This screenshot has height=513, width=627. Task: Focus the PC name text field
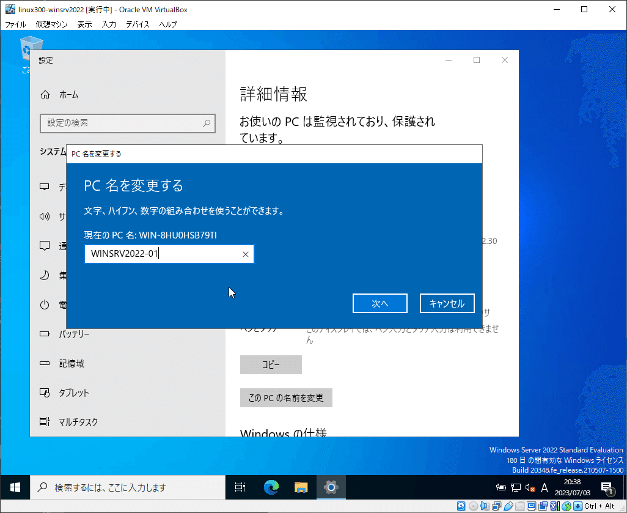click(169, 254)
